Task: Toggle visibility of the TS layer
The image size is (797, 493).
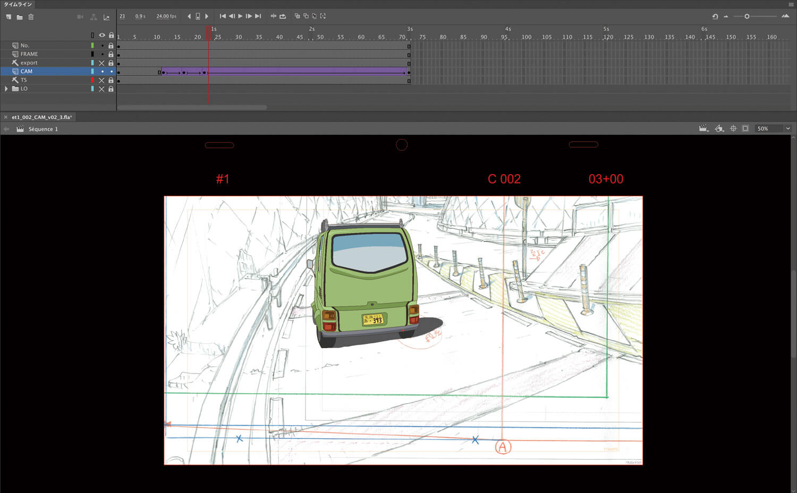Action: click(101, 80)
